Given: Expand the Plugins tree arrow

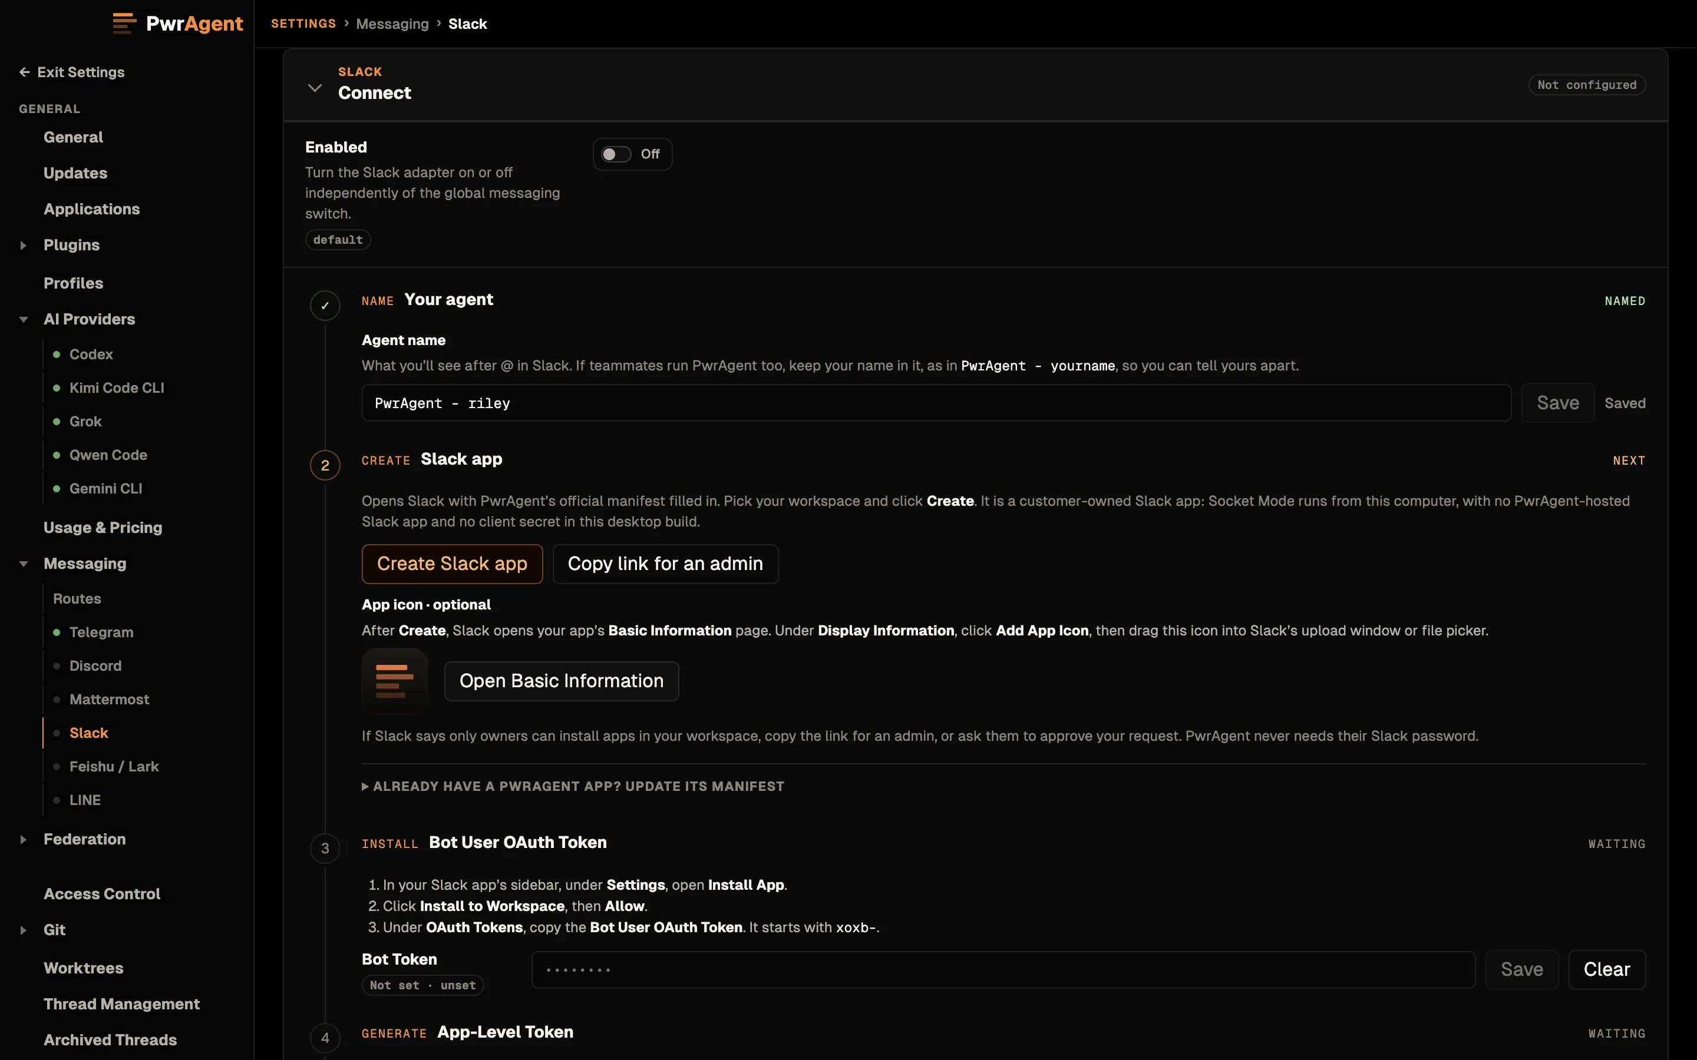Looking at the screenshot, I should (23, 246).
